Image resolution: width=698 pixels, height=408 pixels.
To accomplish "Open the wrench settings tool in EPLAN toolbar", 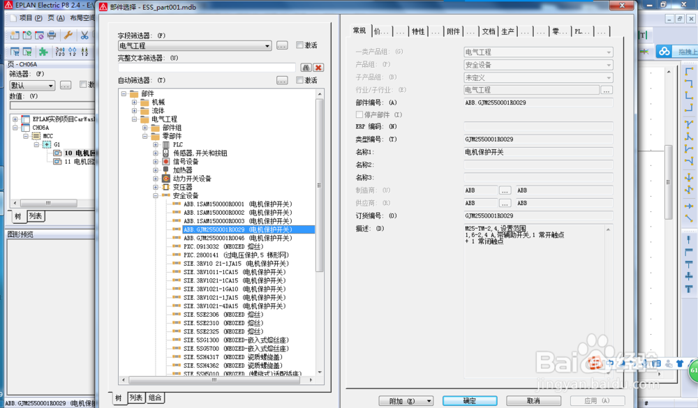I will pyautogui.click(x=68, y=35).
